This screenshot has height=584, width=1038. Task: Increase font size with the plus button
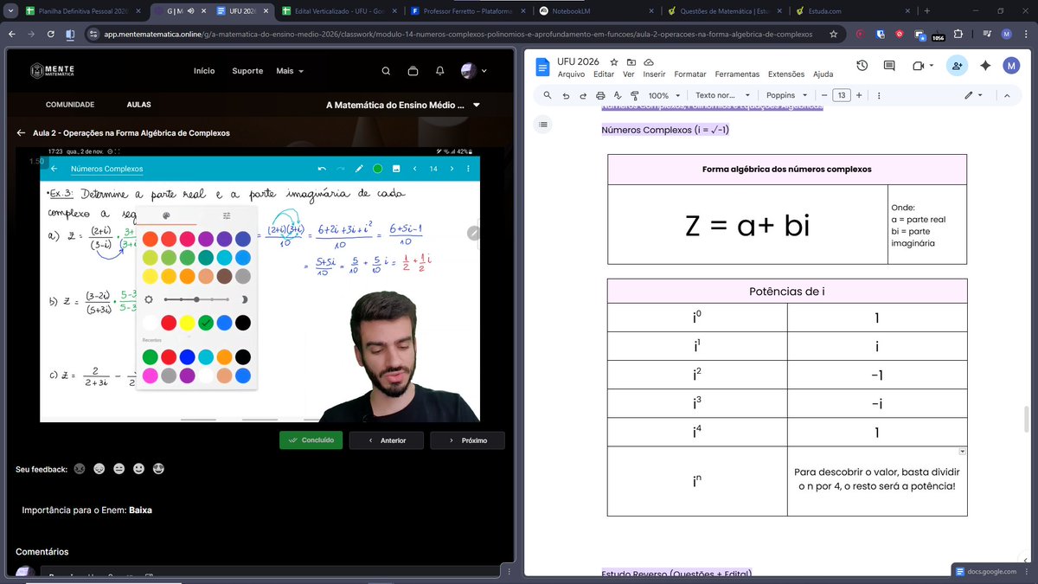pyautogui.click(x=859, y=95)
